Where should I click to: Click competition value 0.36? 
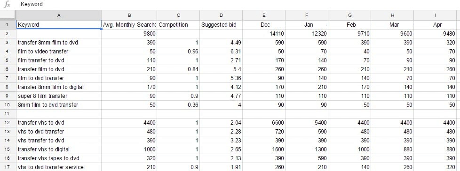point(178,105)
